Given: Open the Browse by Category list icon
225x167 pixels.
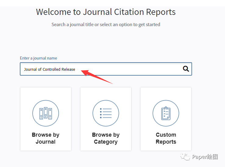Looking at the screenshot, I should (106, 113).
